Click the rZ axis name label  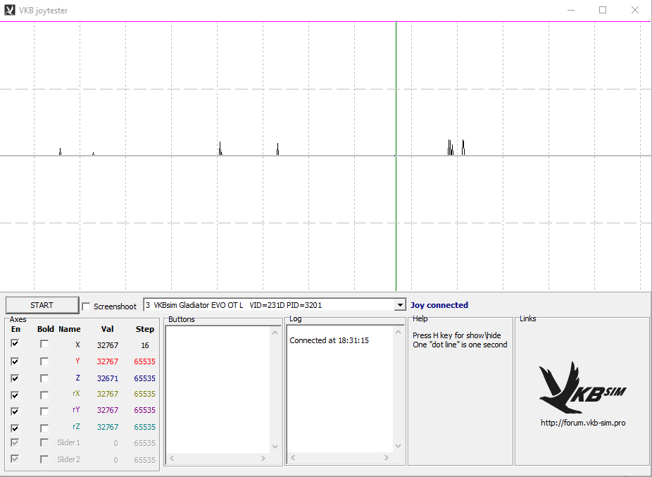pyautogui.click(x=76, y=427)
